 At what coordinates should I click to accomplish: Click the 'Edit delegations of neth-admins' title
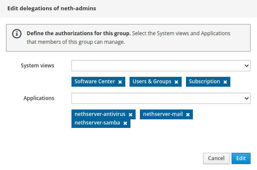(x=52, y=8)
